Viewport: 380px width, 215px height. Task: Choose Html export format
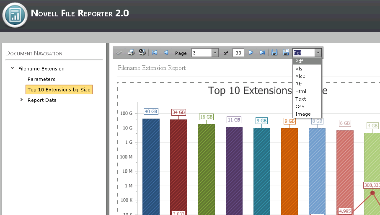(307, 91)
